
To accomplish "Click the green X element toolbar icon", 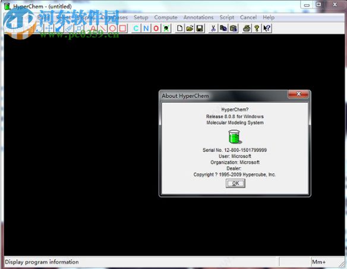I will coord(166,29).
